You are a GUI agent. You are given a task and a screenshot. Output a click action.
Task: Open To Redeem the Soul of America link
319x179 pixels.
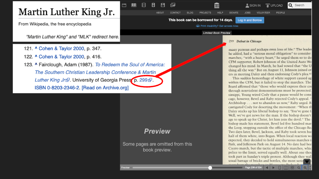100,72
